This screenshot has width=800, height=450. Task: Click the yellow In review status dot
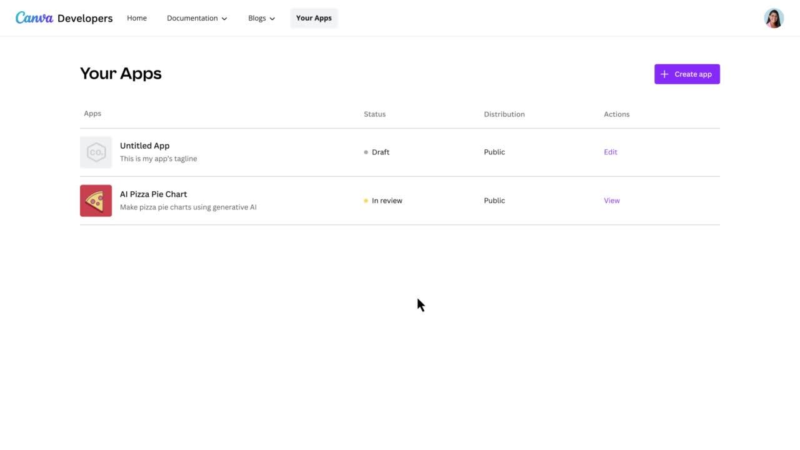(x=366, y=201)
